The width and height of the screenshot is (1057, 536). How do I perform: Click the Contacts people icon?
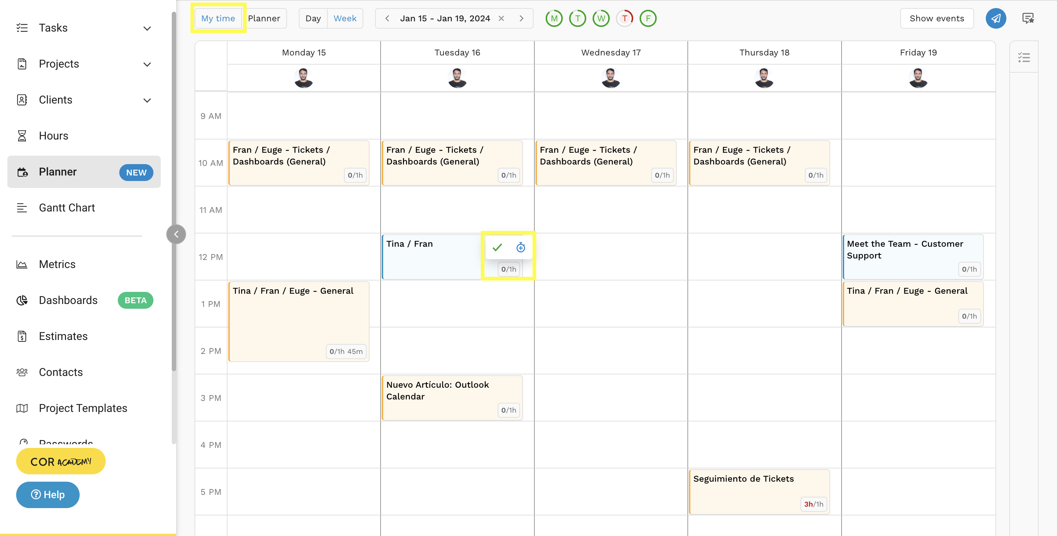tap(22, 372)
